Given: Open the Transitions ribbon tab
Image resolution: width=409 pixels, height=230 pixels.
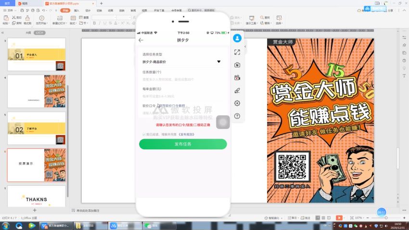Looking at the screenshot, I should pyautogui.click(x=99, y=11).
